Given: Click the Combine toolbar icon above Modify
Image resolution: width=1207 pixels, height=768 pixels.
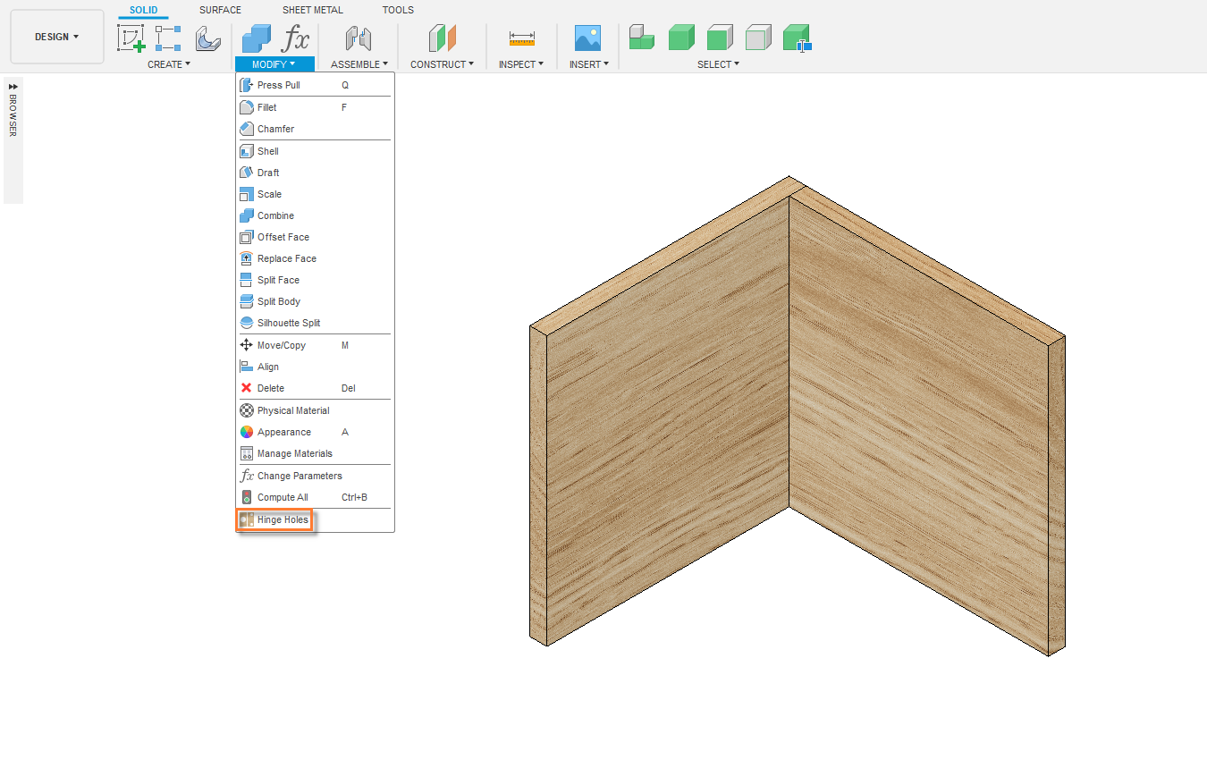Looking at the screenshot, I should tap(257, 38).
